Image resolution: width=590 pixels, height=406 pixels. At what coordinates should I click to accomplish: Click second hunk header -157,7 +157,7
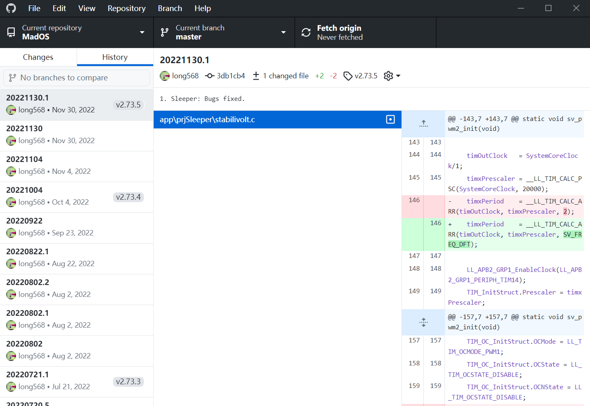(x=515, y=322)
